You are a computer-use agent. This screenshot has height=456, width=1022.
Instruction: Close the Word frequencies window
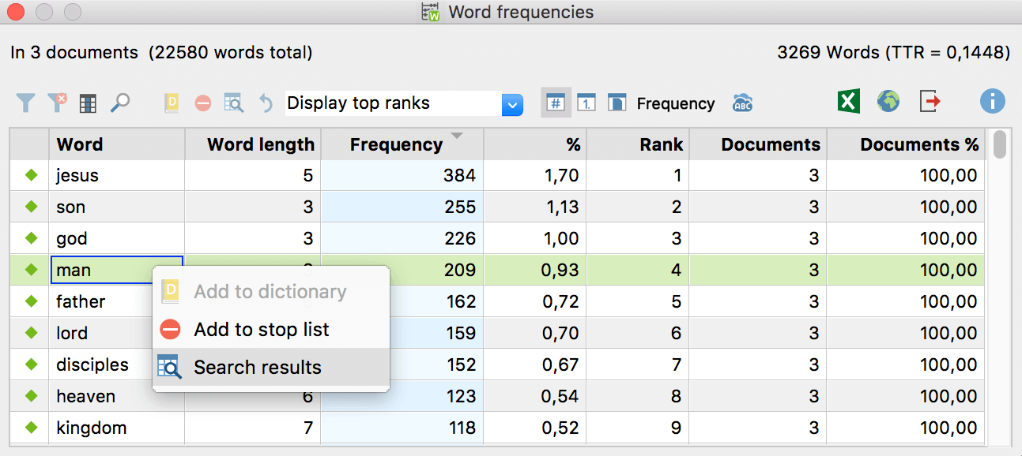pyautogui.click(x=15, y=12)
